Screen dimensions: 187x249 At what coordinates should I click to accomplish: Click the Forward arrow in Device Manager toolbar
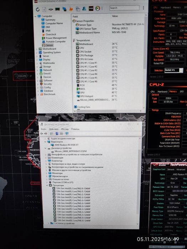click(x=46, y=134)
